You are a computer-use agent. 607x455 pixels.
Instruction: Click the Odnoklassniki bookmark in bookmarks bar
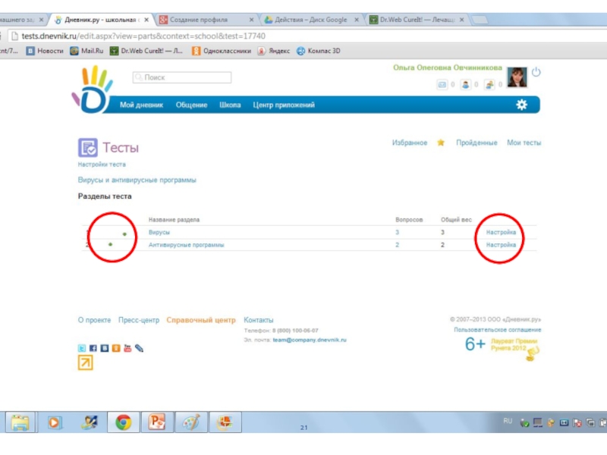(222, 52)
